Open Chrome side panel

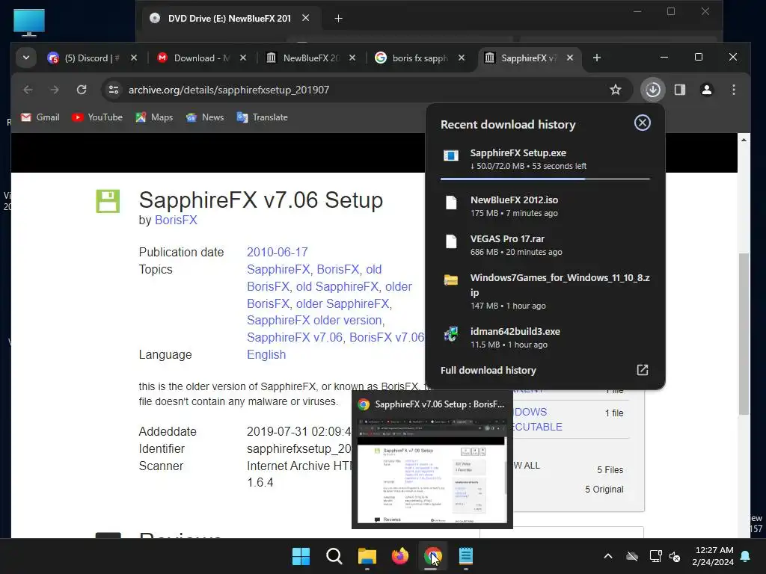(x=679, y=90)
